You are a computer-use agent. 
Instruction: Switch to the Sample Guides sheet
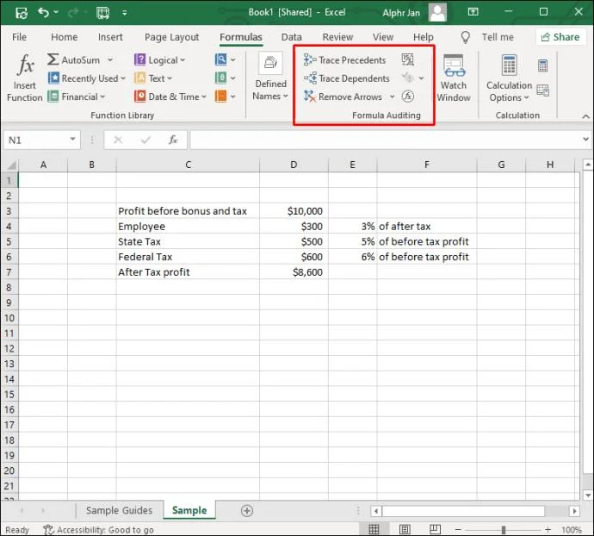[x=119, y=510]
